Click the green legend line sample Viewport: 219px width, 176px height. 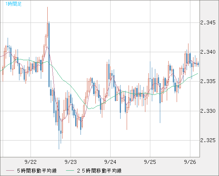pos(70,171)
